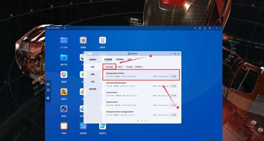Open Network in the docker sidebar
The image size is (264, 141).
[93, 74]
